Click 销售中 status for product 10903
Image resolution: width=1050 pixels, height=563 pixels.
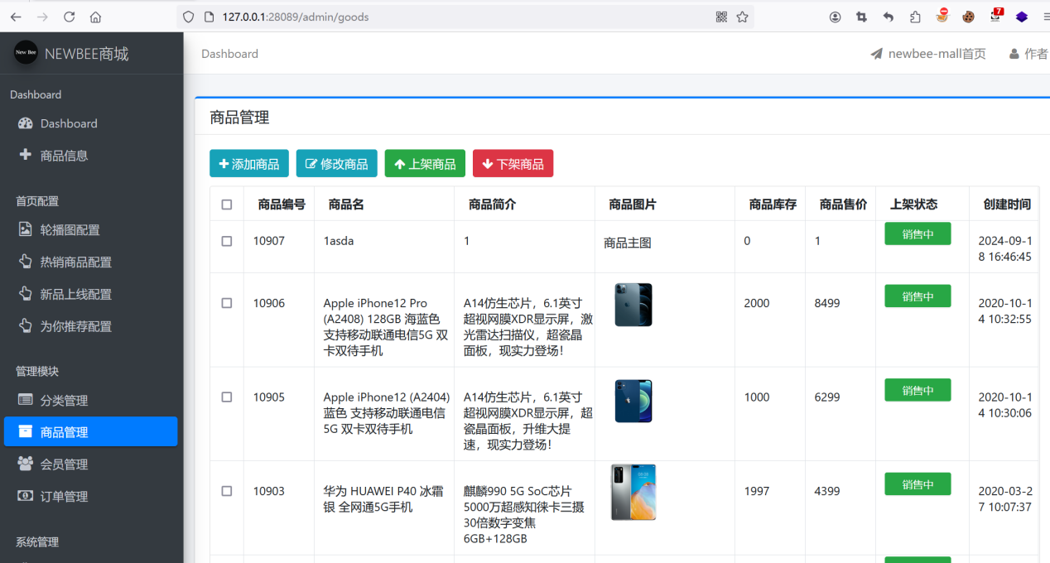point(918,484)
